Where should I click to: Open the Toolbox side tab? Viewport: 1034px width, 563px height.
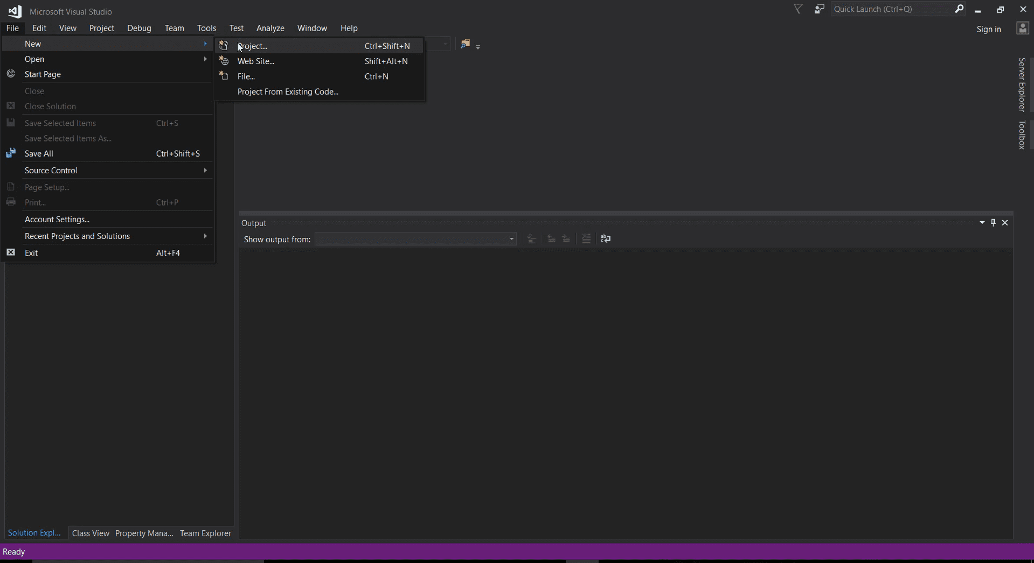tap(1022, 135)
